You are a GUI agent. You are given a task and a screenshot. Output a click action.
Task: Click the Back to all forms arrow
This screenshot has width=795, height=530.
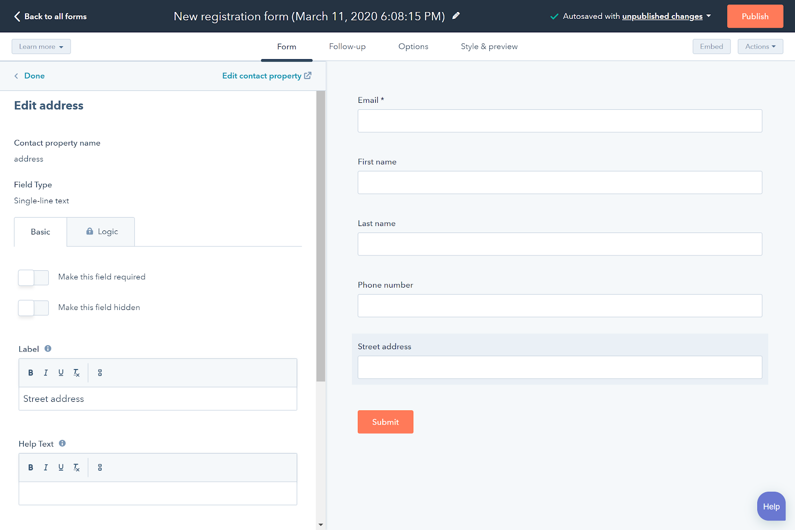(x=17, y=16)
